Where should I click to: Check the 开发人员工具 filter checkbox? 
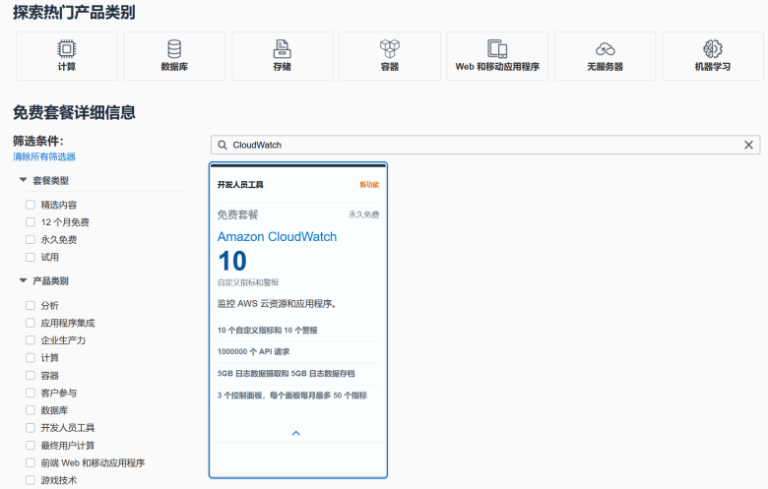31,428
